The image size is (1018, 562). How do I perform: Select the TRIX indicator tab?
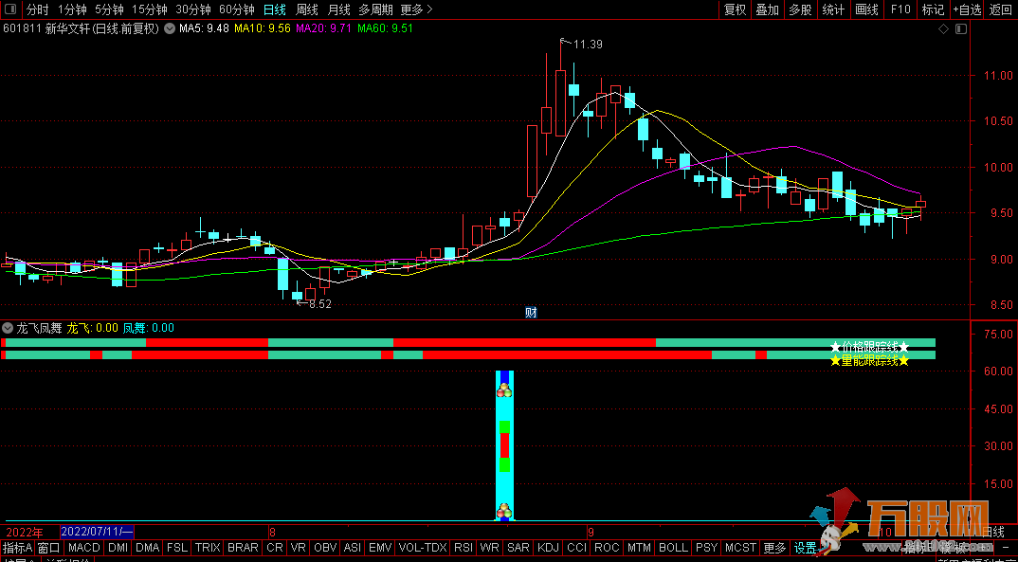click(208, 548)
